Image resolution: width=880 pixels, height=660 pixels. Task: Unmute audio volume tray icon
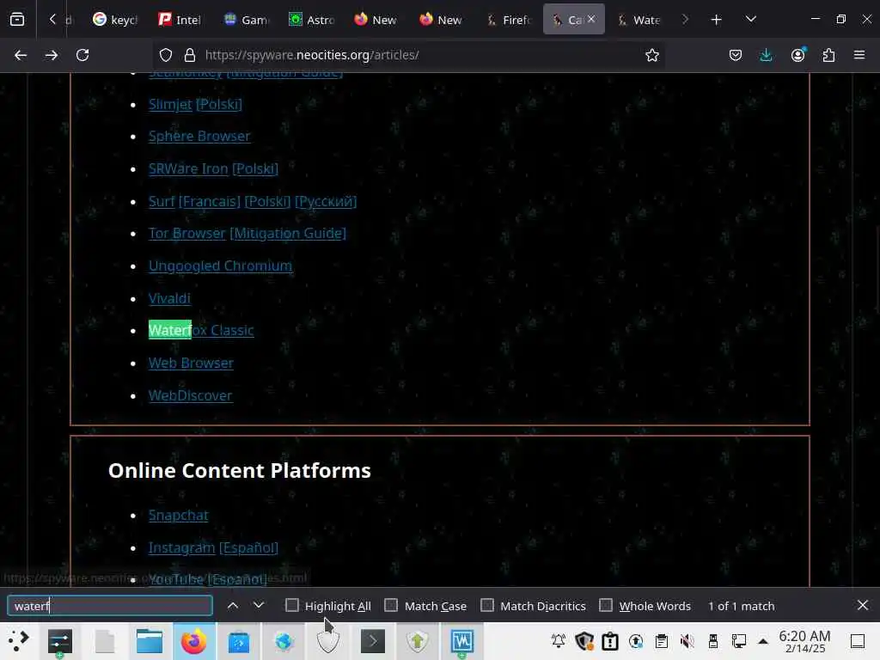687,641
